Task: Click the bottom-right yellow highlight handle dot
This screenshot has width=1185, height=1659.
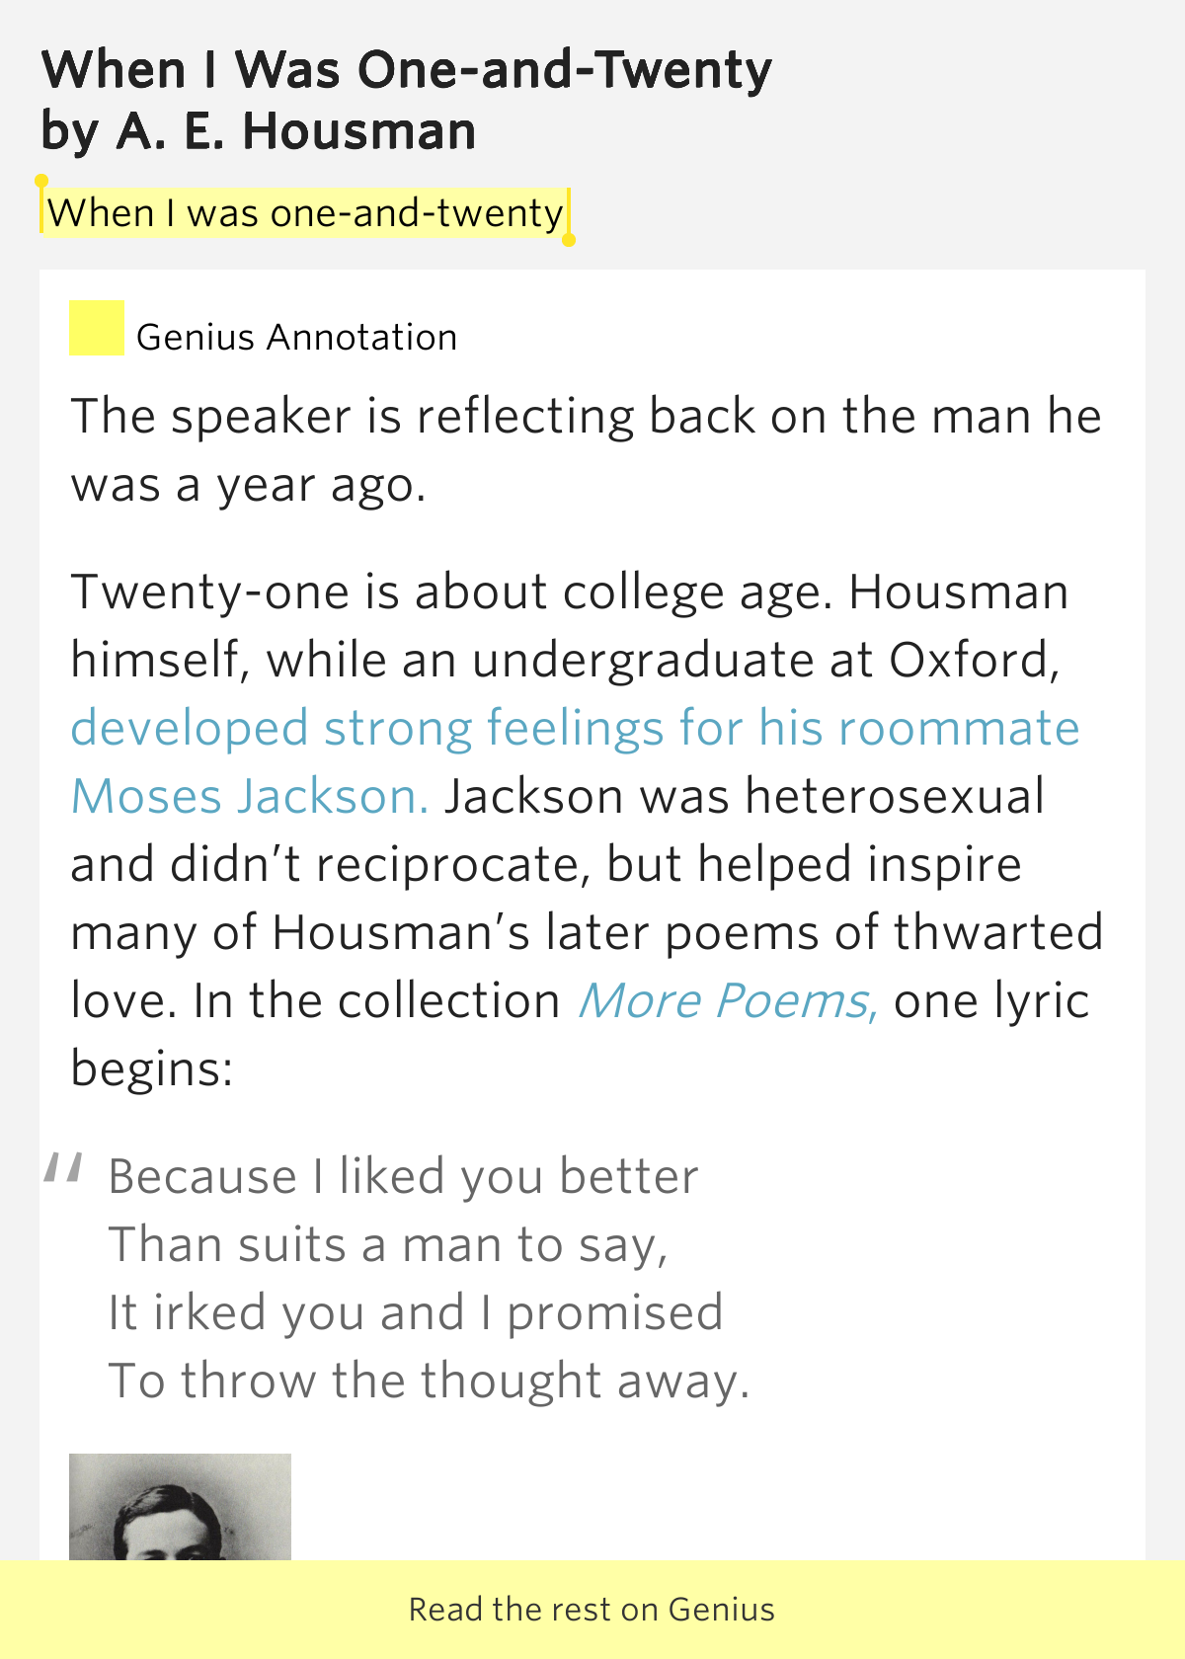Action: tap(569, 240)
